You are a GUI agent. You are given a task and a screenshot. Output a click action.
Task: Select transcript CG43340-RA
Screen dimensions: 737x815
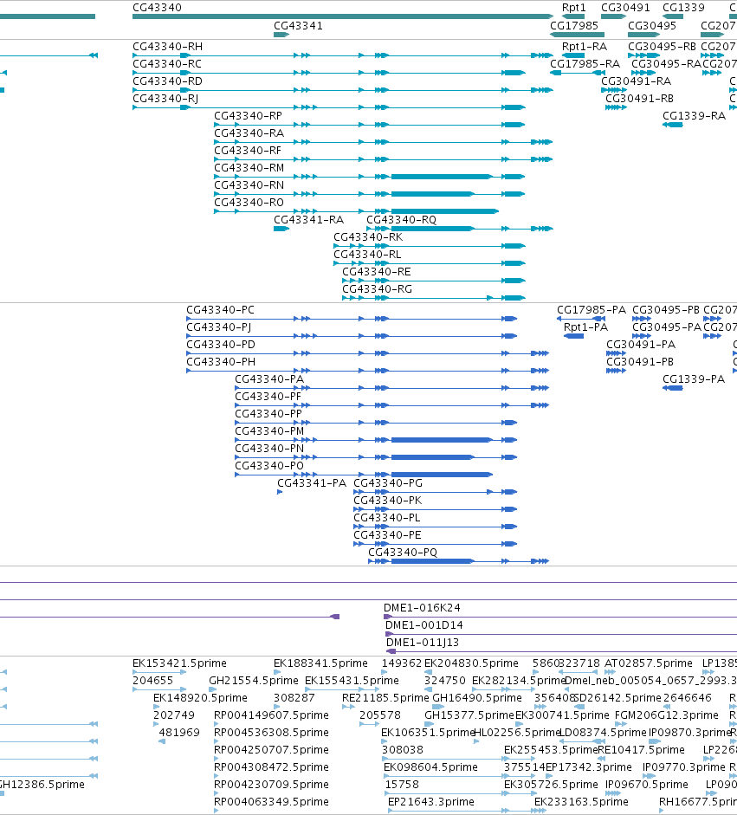click(249, 133)
